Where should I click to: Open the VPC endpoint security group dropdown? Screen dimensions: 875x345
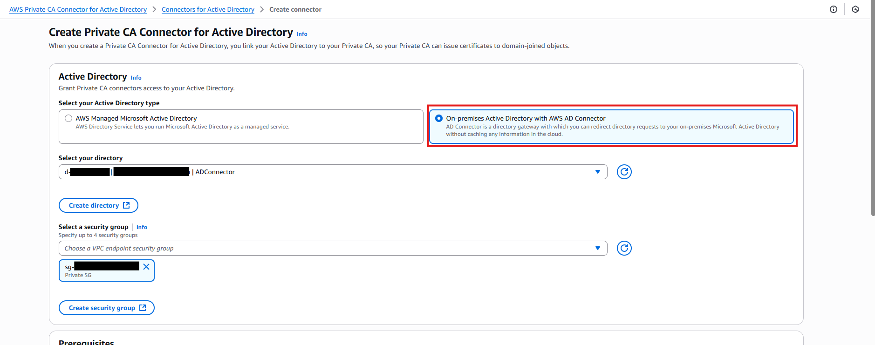[333, 248]
